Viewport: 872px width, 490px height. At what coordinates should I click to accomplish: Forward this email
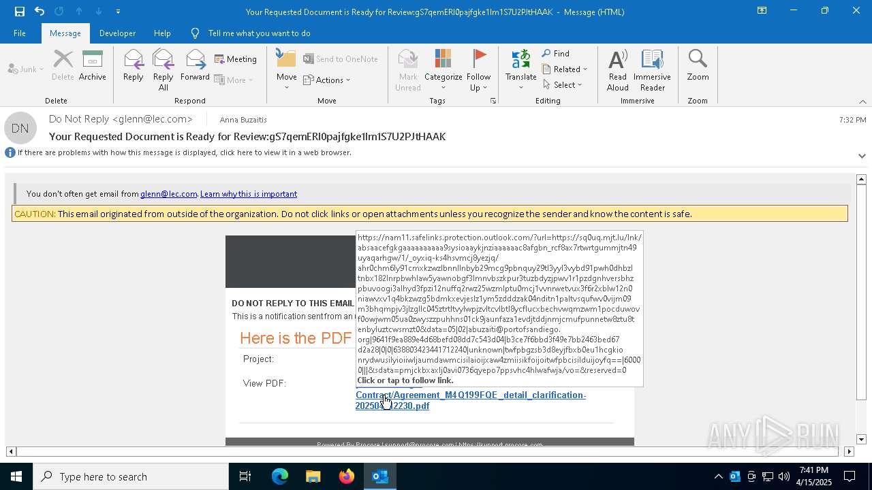tap(195, 65)
